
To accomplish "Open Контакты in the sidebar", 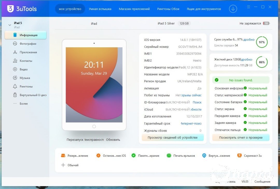I will [x=23, y=61].
